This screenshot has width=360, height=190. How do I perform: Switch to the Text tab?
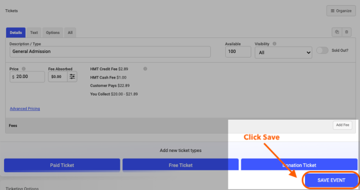[x=34, y=32]
